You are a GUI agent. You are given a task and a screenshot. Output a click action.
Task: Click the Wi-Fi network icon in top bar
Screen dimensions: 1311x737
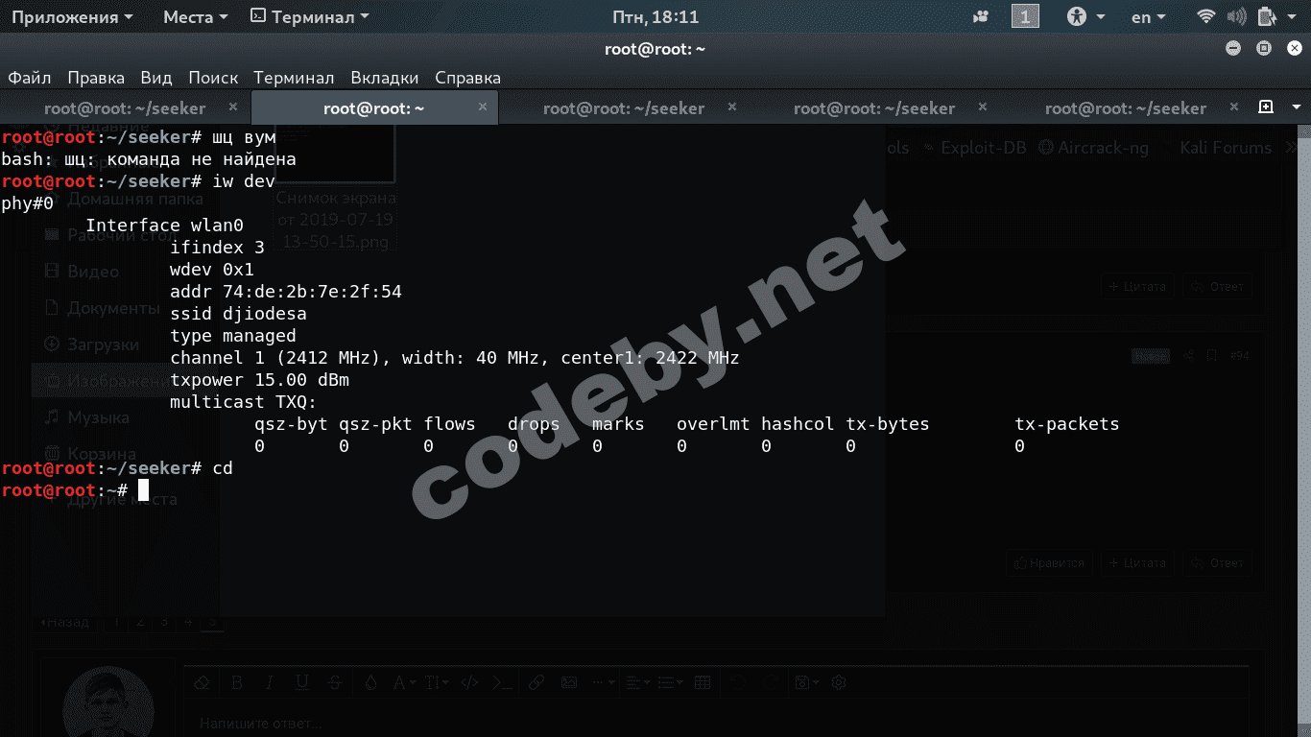[x=1206, y=17]
